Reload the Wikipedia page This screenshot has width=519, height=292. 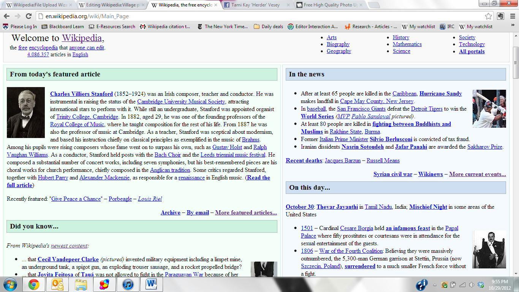point(28,16)
